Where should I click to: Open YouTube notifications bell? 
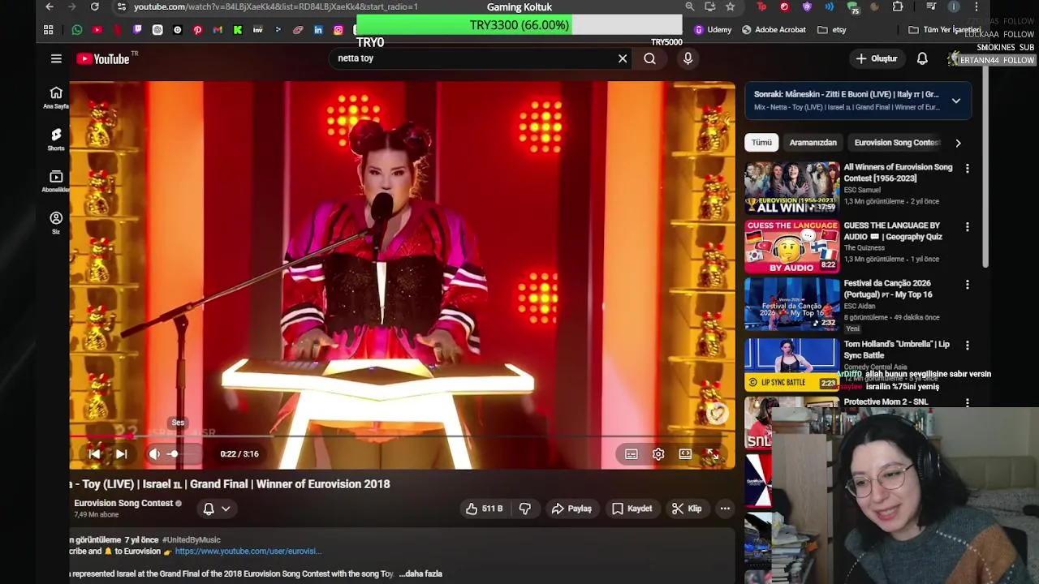[922, 58]
